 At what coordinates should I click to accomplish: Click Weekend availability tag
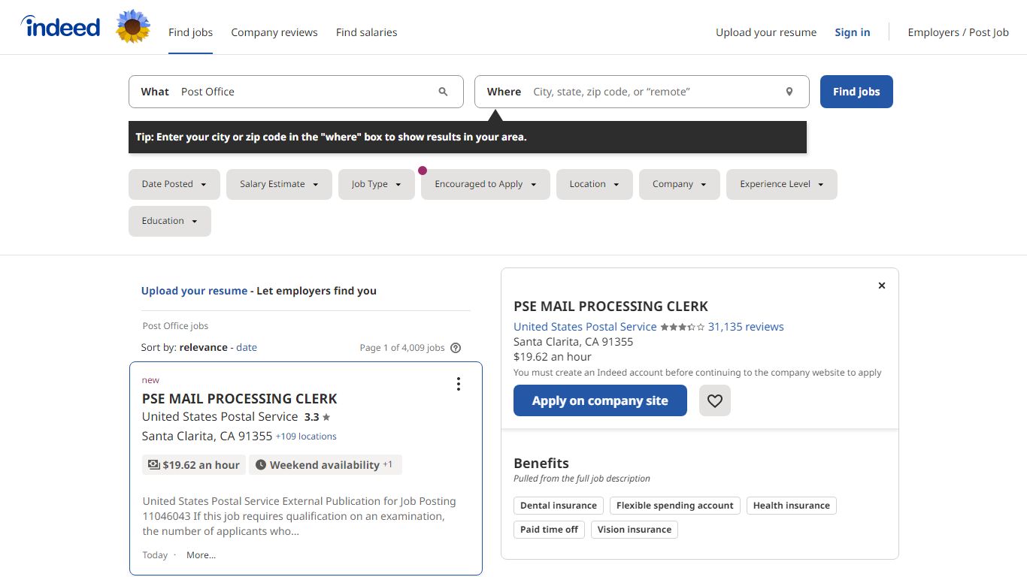(326, 465)
